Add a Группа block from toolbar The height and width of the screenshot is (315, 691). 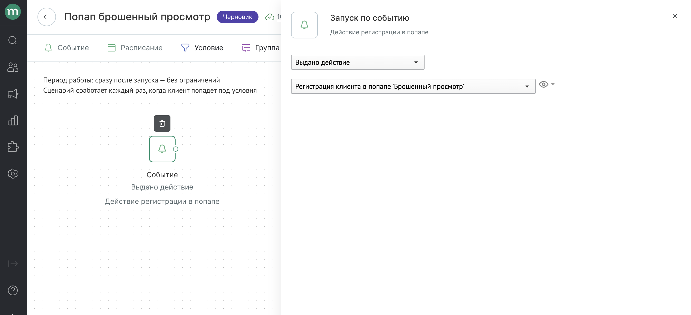click(261, 48)
